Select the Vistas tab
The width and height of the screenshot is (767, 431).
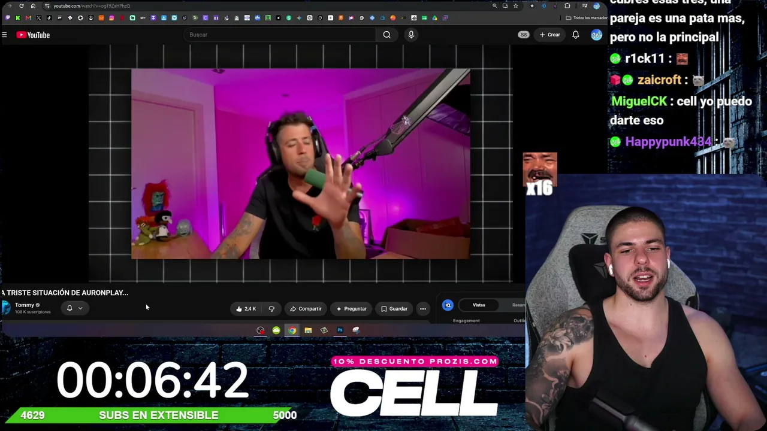(479, 305)
